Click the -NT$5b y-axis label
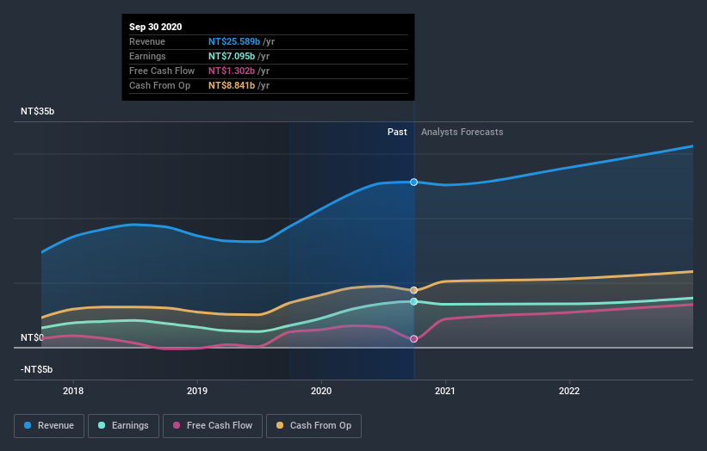The width and height of the screenshot is (707, 451). click(x=36, y=369)
